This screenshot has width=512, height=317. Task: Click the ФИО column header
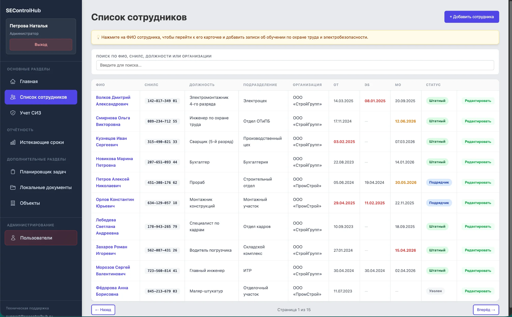pos(100,85)
